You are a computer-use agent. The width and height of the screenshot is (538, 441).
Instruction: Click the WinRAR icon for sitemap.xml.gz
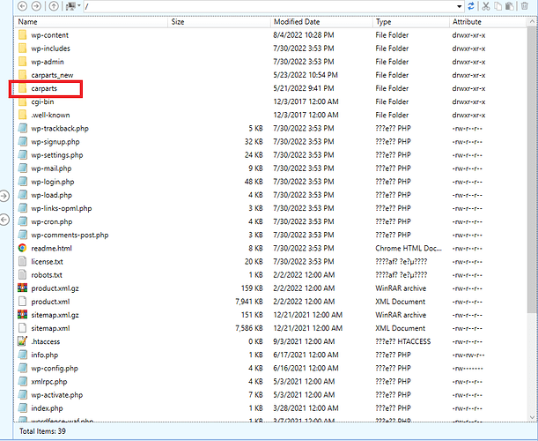23,315
